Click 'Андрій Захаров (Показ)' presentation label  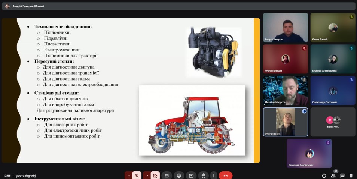click(28, 6)
